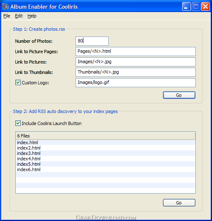Screen dimensions: 212x221
Task: Click the 6 Files column header
Action: coord(105,136)
